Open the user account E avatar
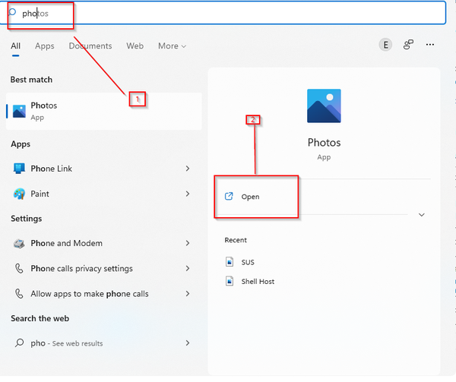 pos(385,46)
